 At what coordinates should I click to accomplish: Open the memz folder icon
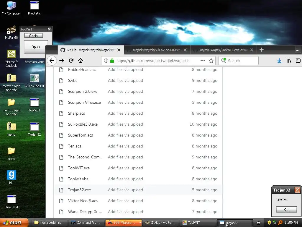[11, 153]
